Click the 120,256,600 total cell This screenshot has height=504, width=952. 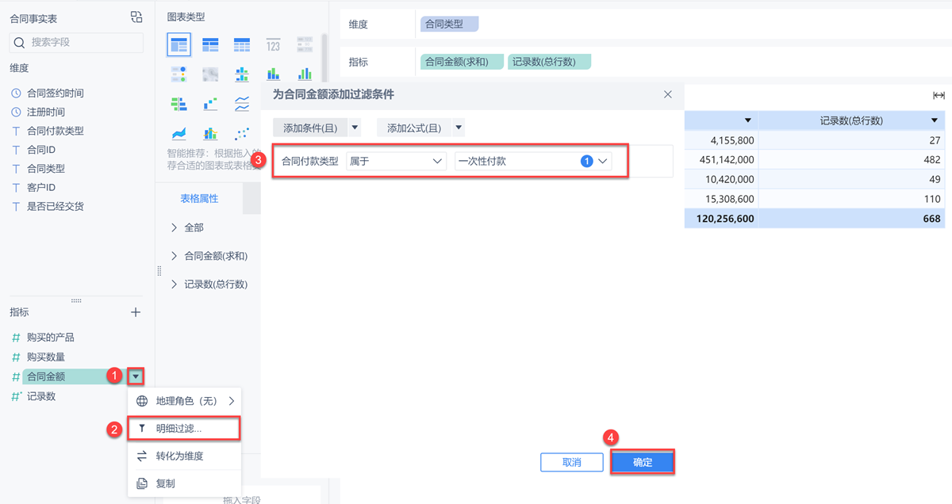tap(721, 219)
